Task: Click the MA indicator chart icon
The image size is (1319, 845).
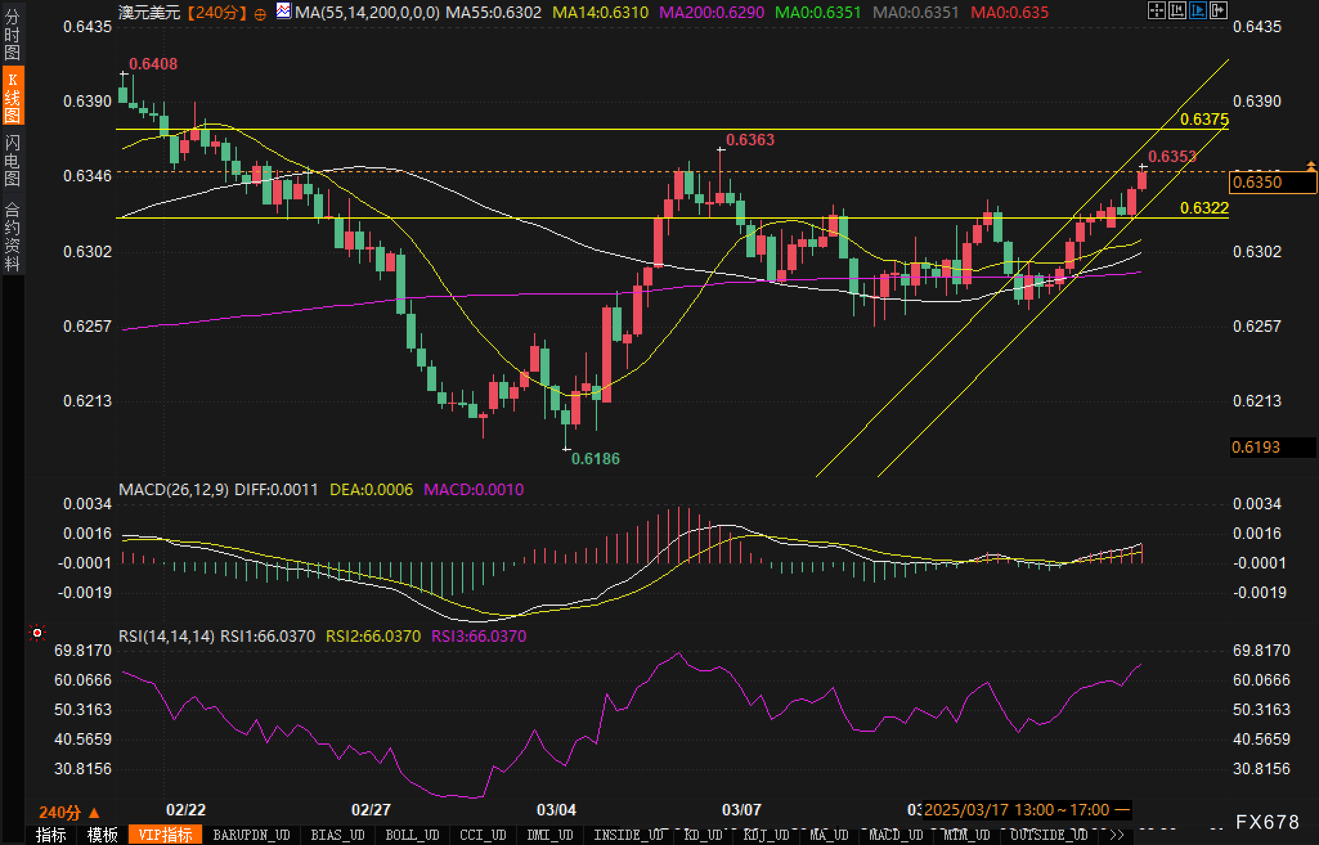Action: (283, 10)
